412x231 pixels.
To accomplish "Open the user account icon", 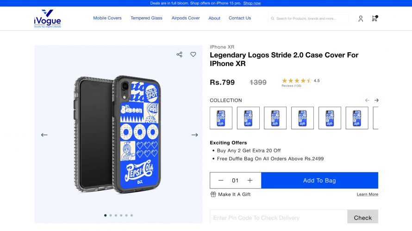I will tap(361, 18).
